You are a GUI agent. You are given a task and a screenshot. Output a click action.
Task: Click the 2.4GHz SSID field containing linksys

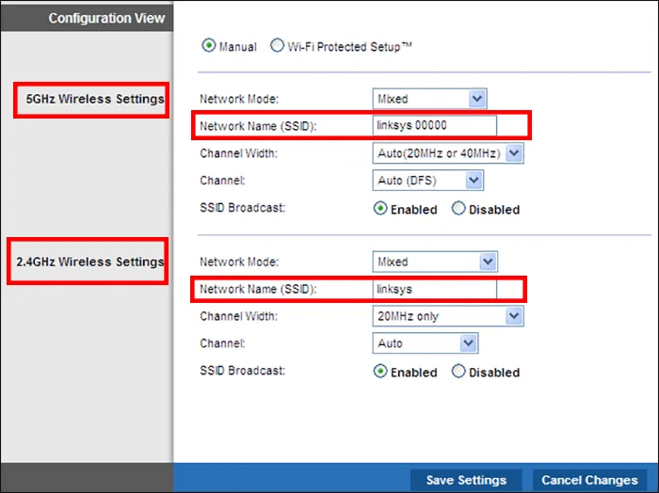coord(435,289)
